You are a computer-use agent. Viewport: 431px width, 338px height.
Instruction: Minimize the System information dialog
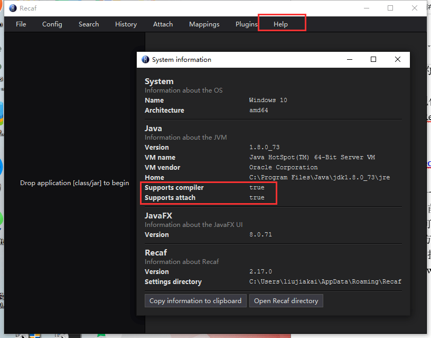tap(349, 60)
